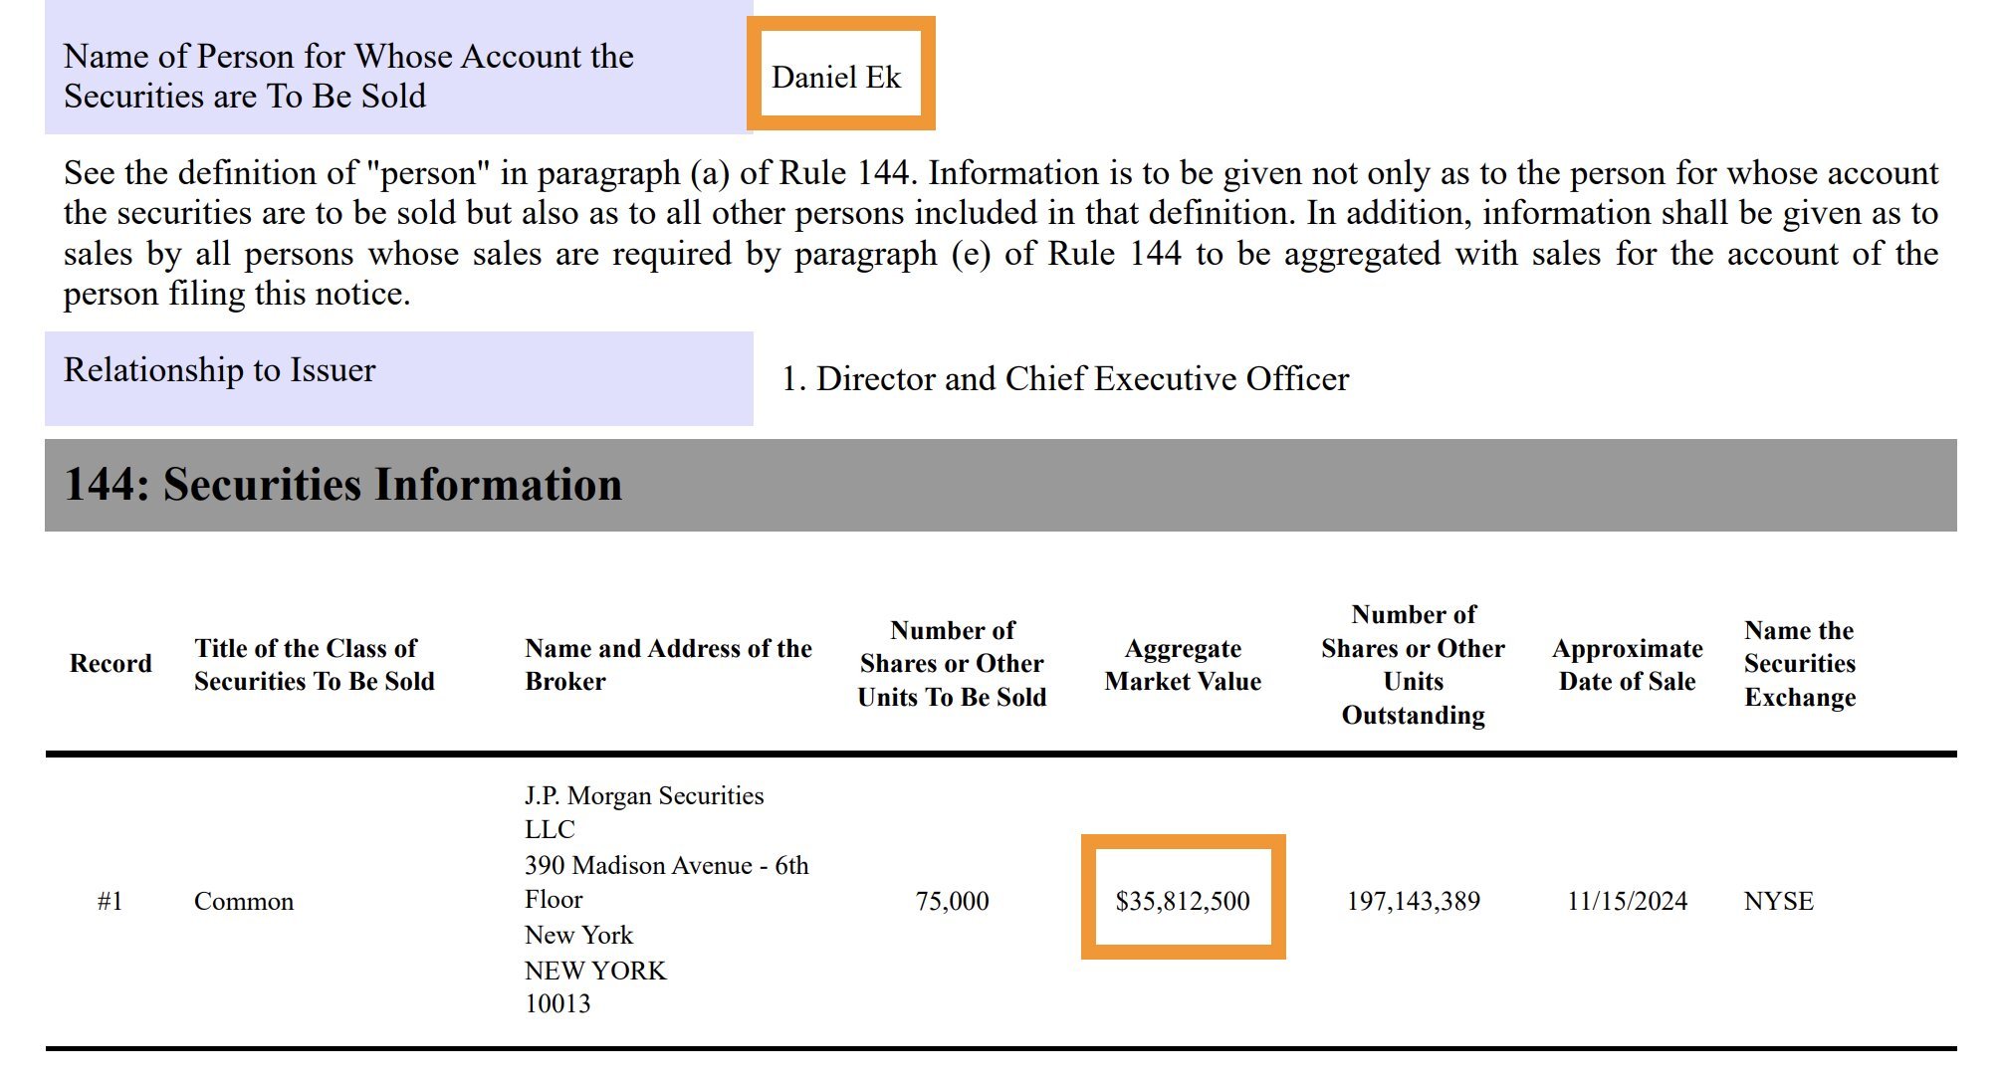The image size is (2001, 1085).
Task: Click the highlighted $35,812,500 market value
Action: tap(1183, 901)
